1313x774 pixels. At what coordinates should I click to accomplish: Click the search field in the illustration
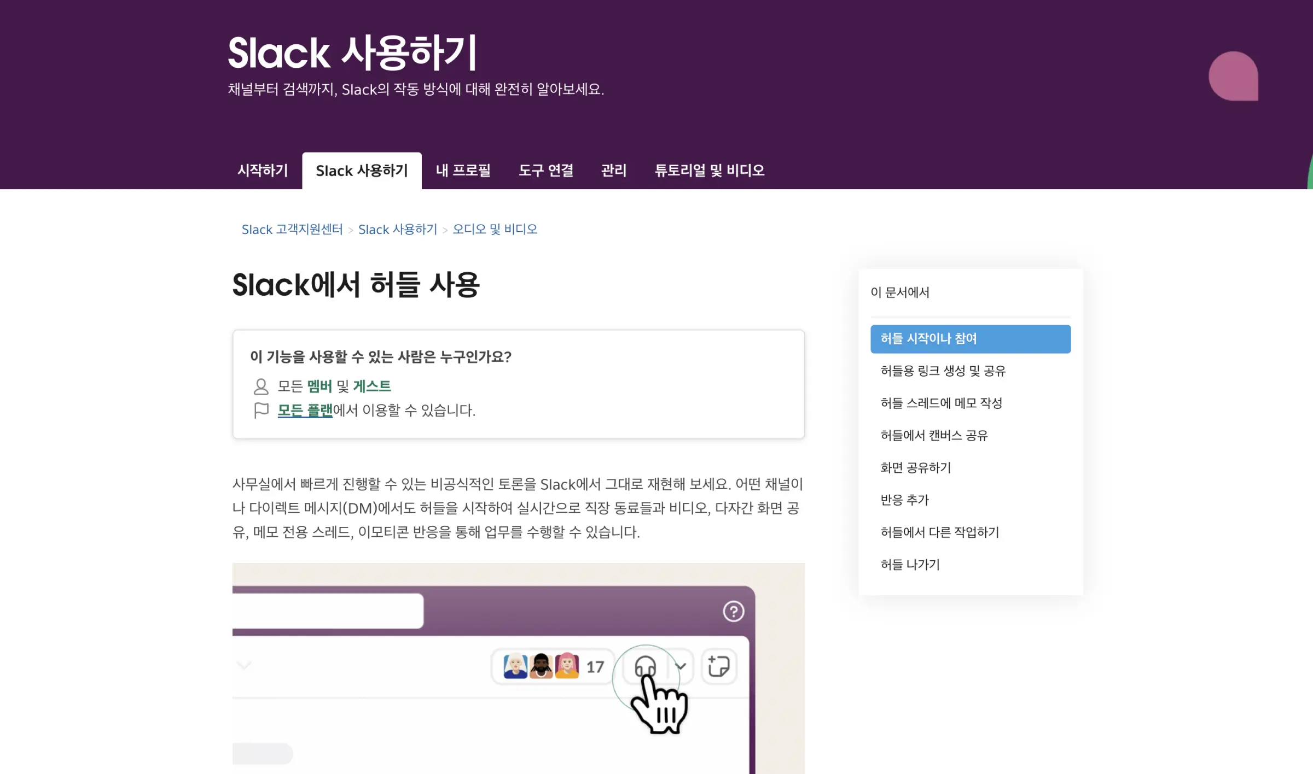[x=328, y=611]
